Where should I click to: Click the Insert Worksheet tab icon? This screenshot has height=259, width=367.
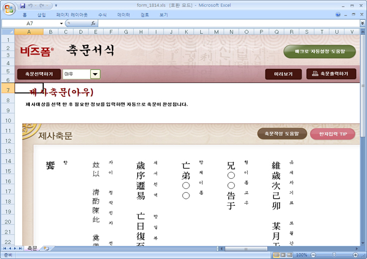(46, 248)
